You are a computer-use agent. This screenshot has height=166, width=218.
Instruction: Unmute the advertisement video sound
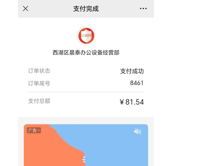point(137,131)
